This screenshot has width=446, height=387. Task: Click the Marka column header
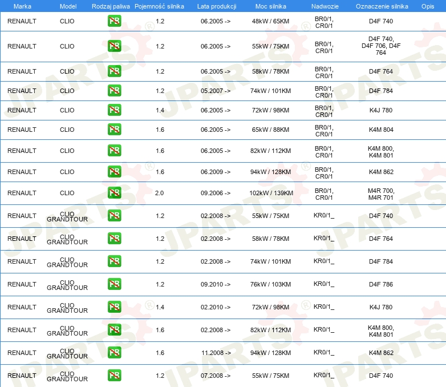click(22, 6)
